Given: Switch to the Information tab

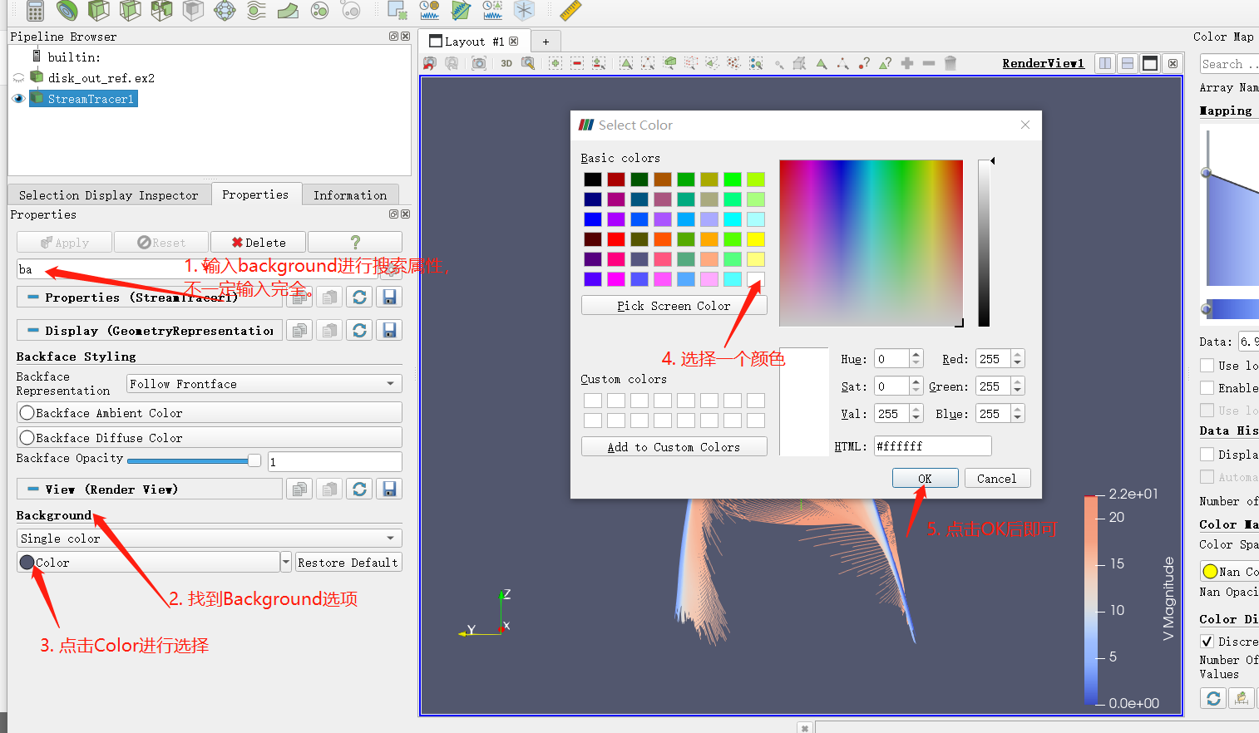Looking at the screenshot, I should [350, 194].
